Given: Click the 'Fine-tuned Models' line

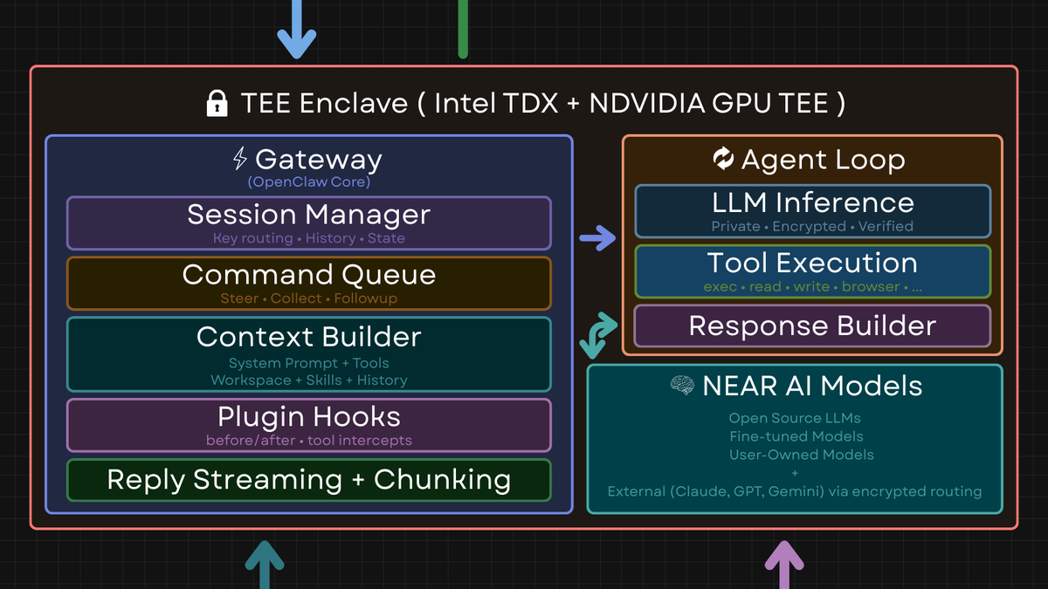Looking at the screenshot, I should point(796,436).
